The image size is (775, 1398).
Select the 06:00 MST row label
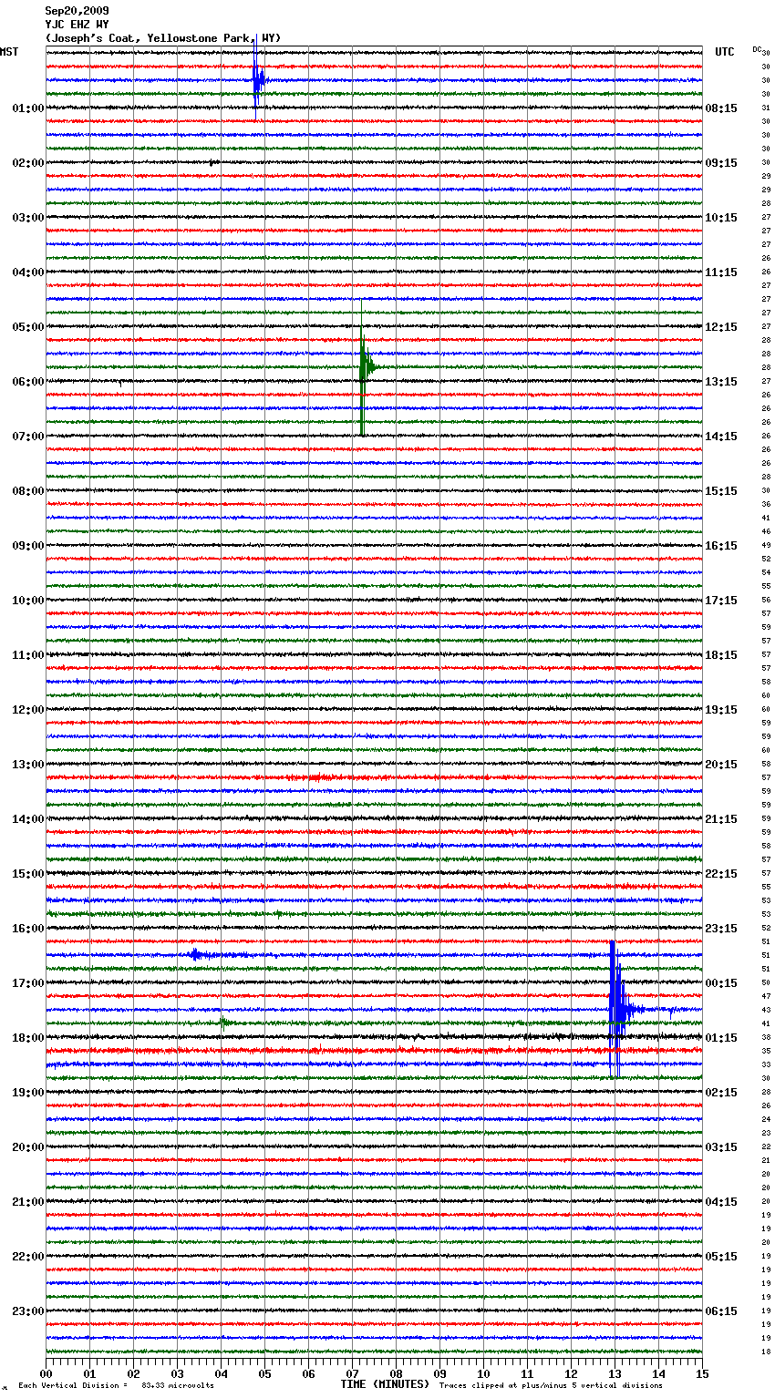(x=27, y=382)
